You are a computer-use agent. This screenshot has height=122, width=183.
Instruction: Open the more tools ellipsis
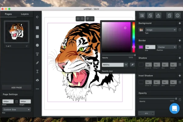(x=37, y=89)
